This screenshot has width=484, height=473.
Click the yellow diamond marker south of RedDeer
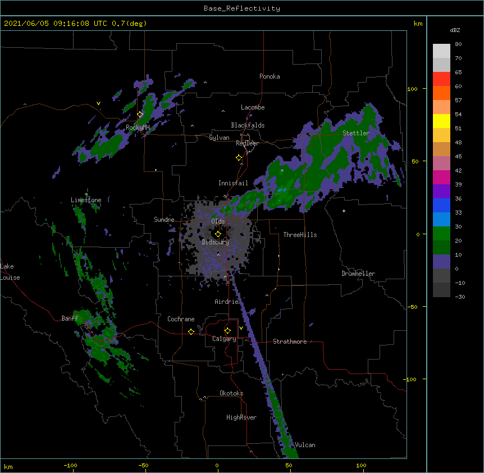pos(239,158)
